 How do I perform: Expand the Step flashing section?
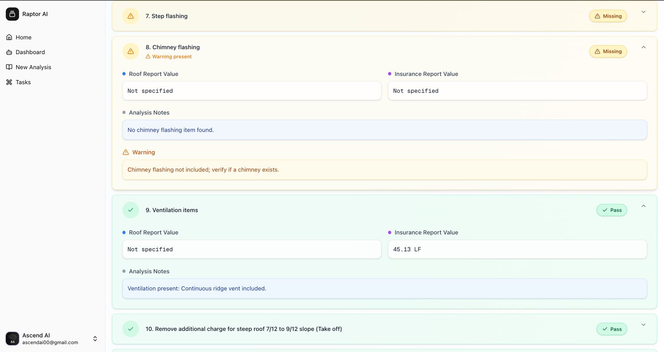pyautogui.click(x=643, y=12)
